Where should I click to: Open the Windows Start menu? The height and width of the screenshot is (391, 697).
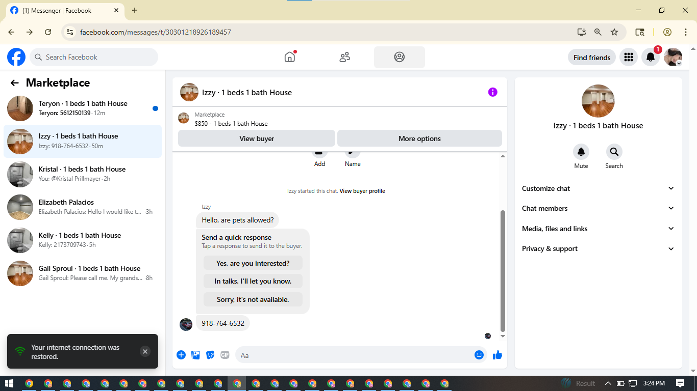coord(9,383)
